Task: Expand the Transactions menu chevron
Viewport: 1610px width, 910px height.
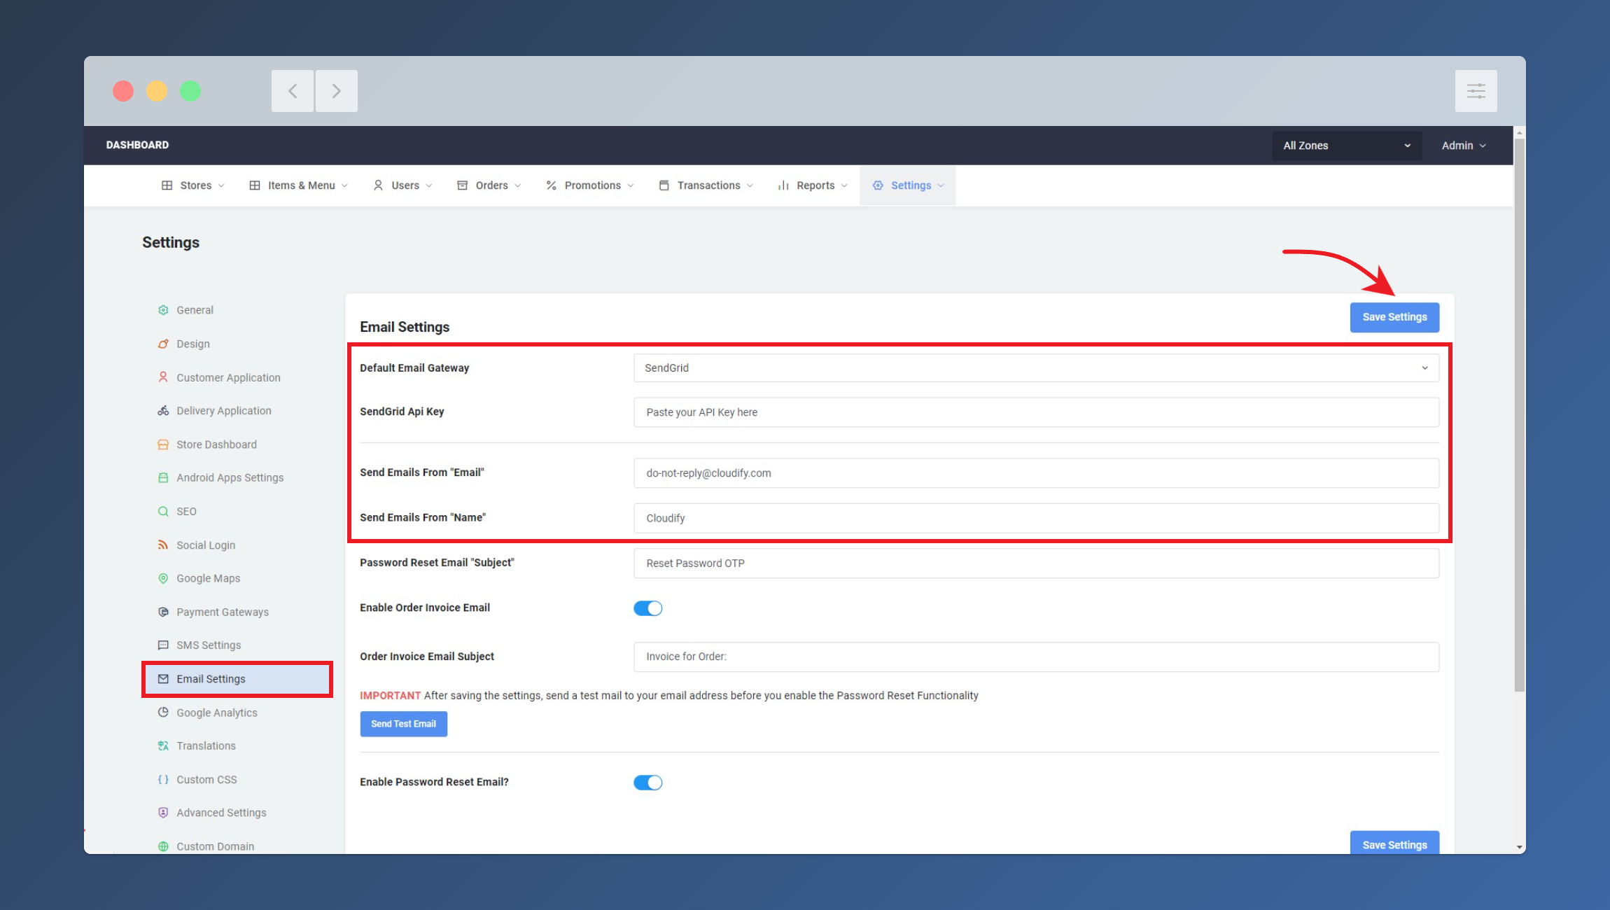Action: tap(750, 185)
